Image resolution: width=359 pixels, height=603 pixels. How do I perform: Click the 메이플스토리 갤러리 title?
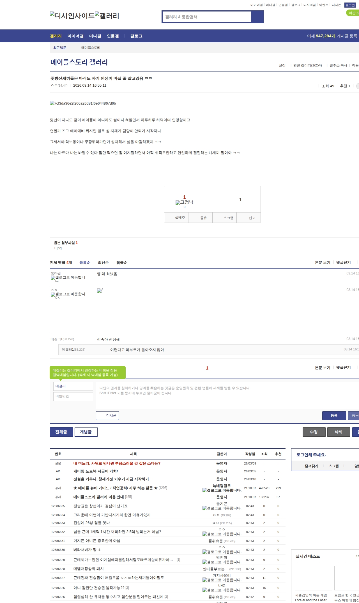click(x=79, y=62)
